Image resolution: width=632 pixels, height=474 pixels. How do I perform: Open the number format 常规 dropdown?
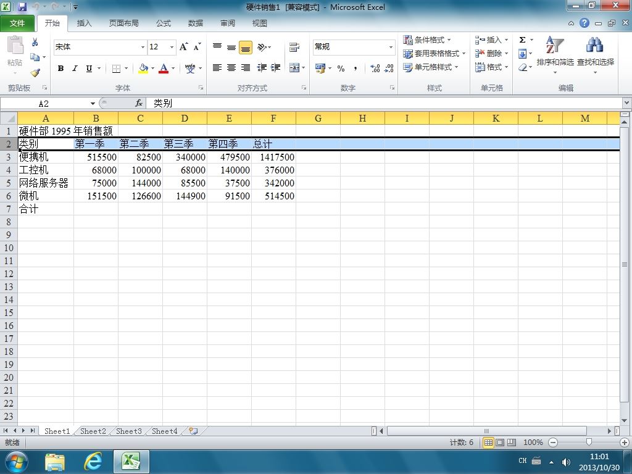coord(391,47)
